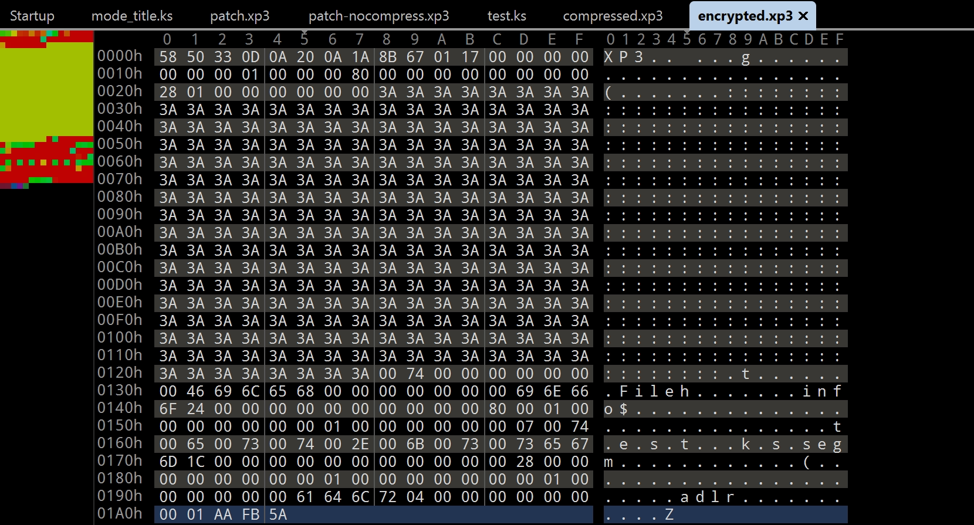974x525 pixels.
Task: Click byte 1C in row 0170h
Action: click(195, 462)
